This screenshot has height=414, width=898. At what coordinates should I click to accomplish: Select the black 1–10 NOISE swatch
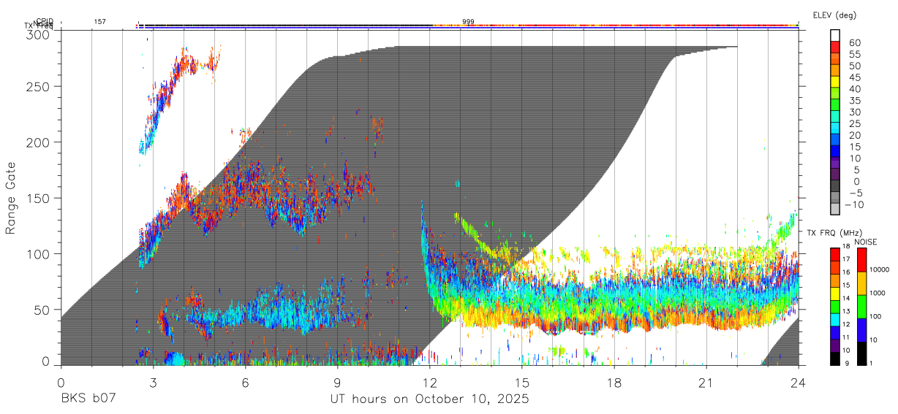tap(861, 353)
